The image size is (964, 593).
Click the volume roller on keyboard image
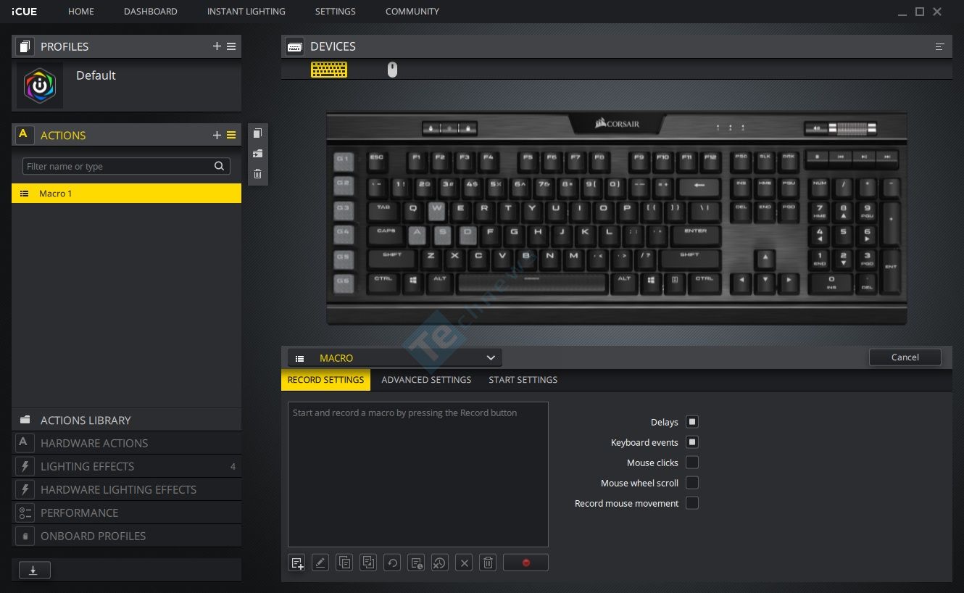853,129
